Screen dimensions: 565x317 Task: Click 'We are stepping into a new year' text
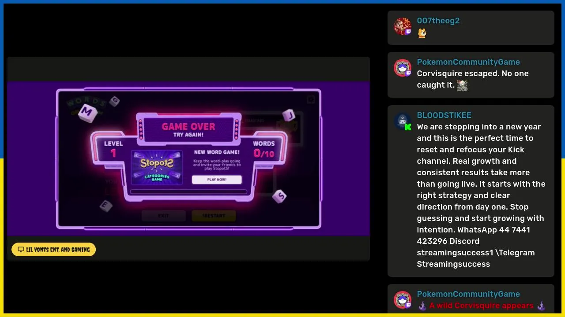point(479,127)
